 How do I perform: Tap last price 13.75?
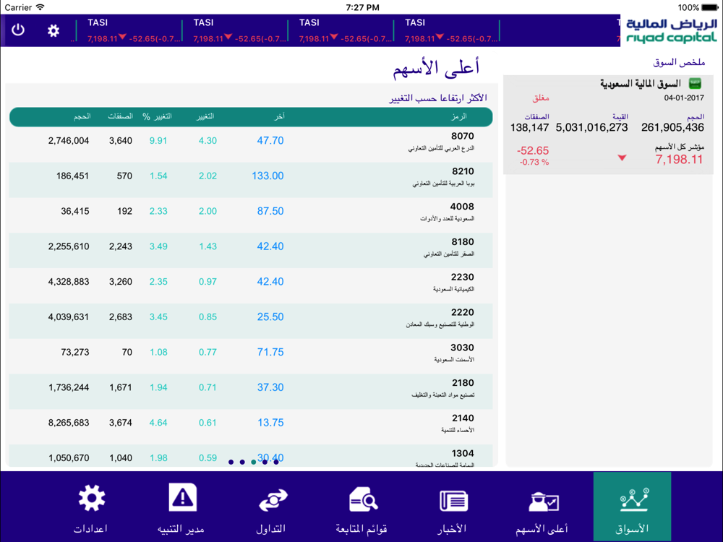(270, 423)
